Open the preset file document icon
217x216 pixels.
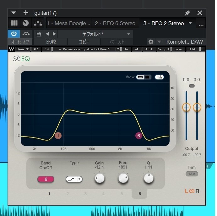[x=39, y=34]
